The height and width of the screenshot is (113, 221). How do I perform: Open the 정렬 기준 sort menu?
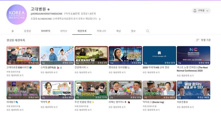[203, 40]
